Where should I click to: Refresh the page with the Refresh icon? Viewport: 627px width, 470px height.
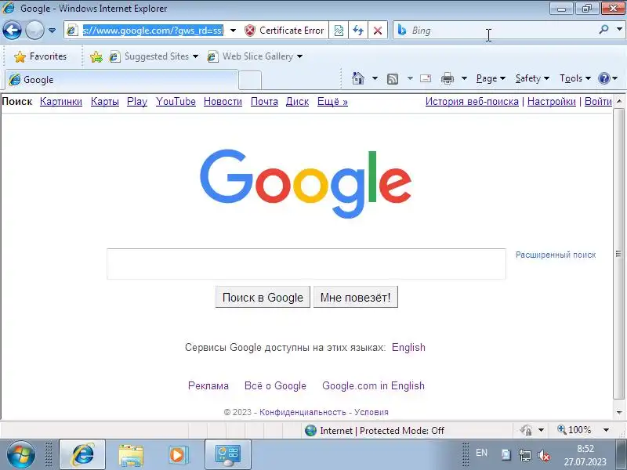(358, 31)
